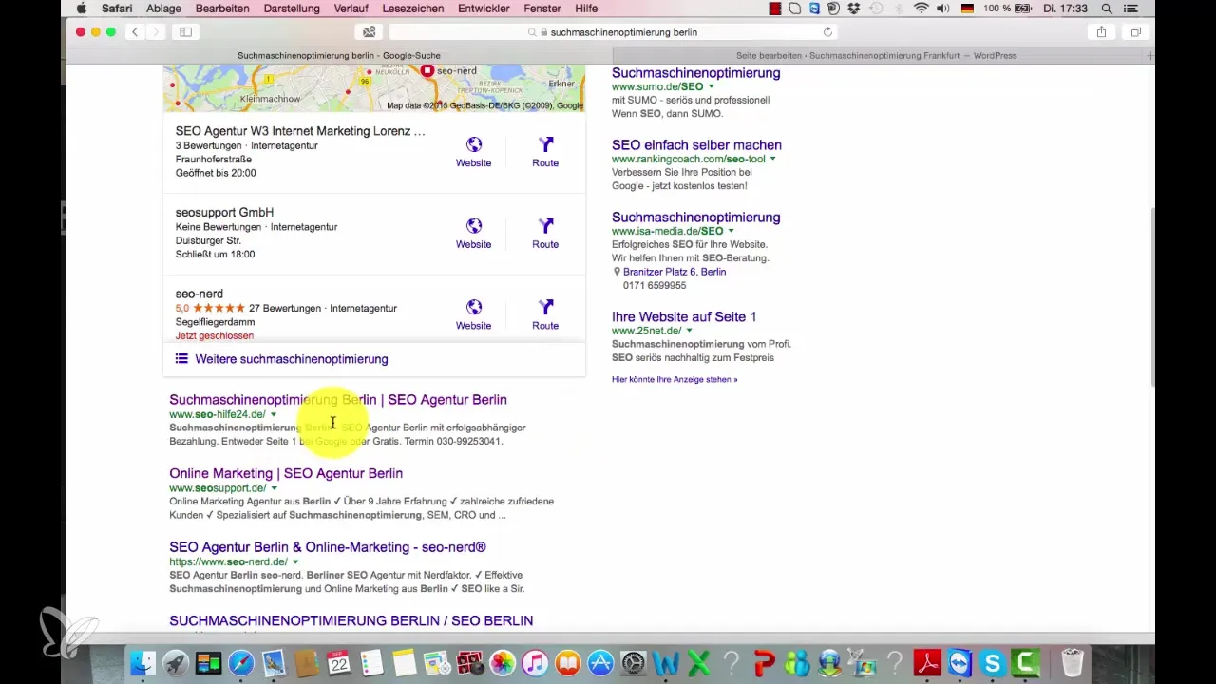This screenshot has height=684, width=1216.
Task: Click the seo-nerd map pin marker
Action: 427,71
